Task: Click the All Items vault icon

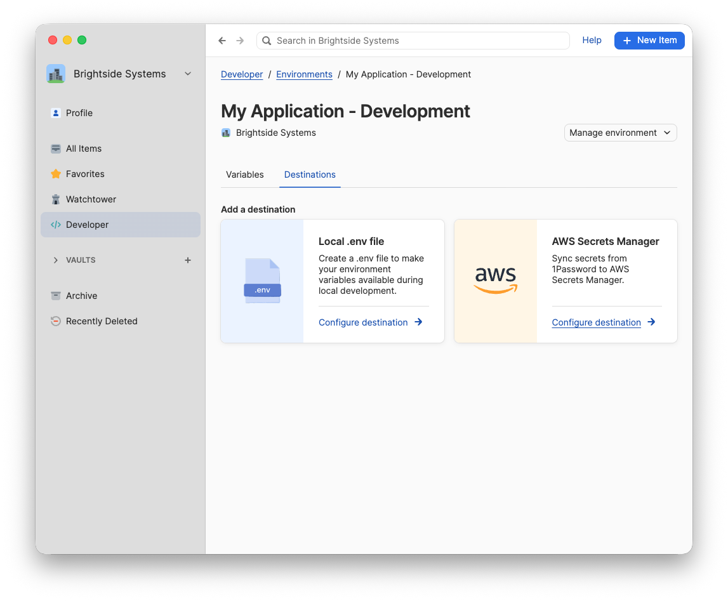Action: (x=56, y=148)
